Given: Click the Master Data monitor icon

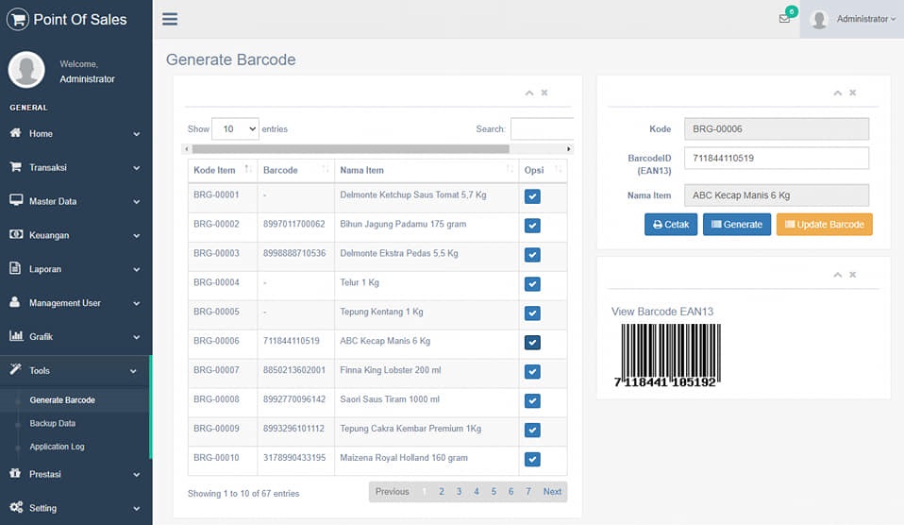Looking at the screenshot, I should 16,200.
